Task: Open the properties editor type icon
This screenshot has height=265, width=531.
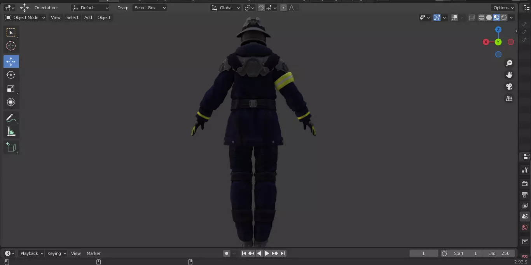Action: [x=526, y=156]
